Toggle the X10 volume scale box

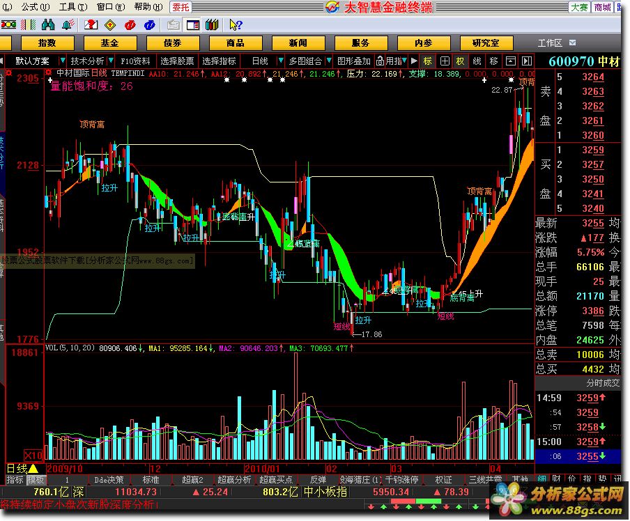tap(33, 456)
